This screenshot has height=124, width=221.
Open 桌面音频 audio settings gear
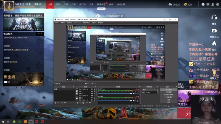138,101
